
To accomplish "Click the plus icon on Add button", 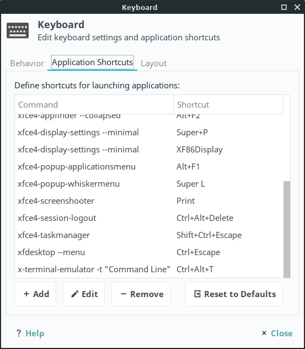I will tap(26, 294).
